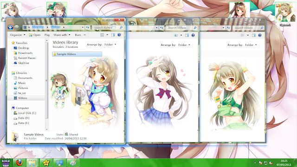Open the view options arrow in the right window
297x167 pixels.
pos(248,35)
